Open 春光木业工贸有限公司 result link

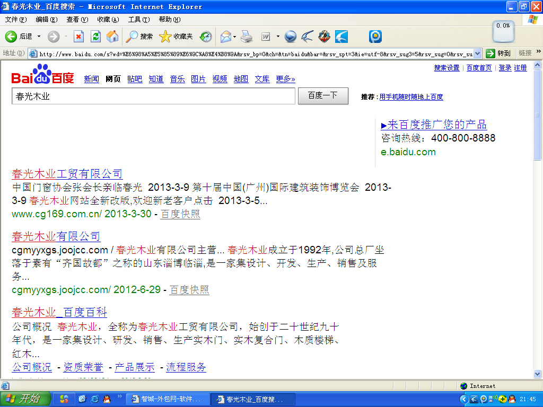[x=67, y=173]
